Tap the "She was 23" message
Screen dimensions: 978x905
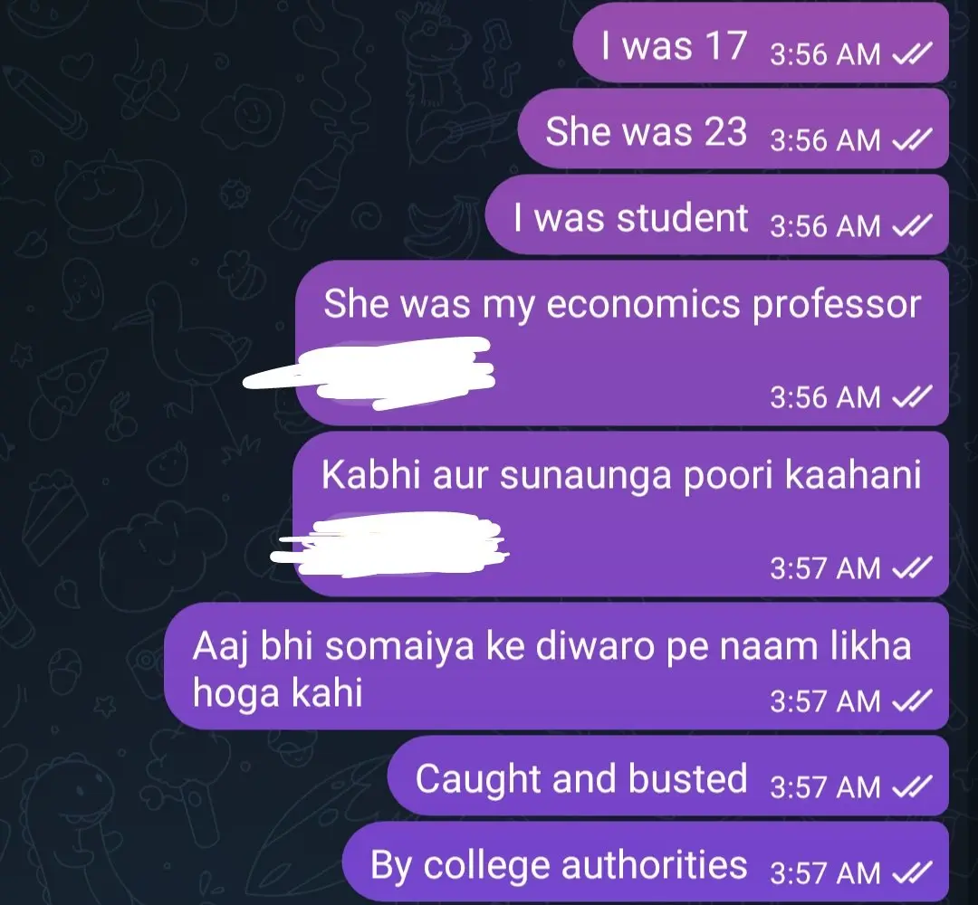point(733,129)
